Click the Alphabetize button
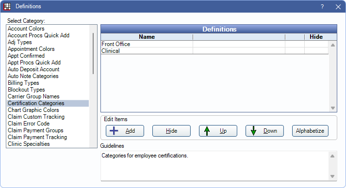Viewport: 346px width, 188px height. point(310,131)
